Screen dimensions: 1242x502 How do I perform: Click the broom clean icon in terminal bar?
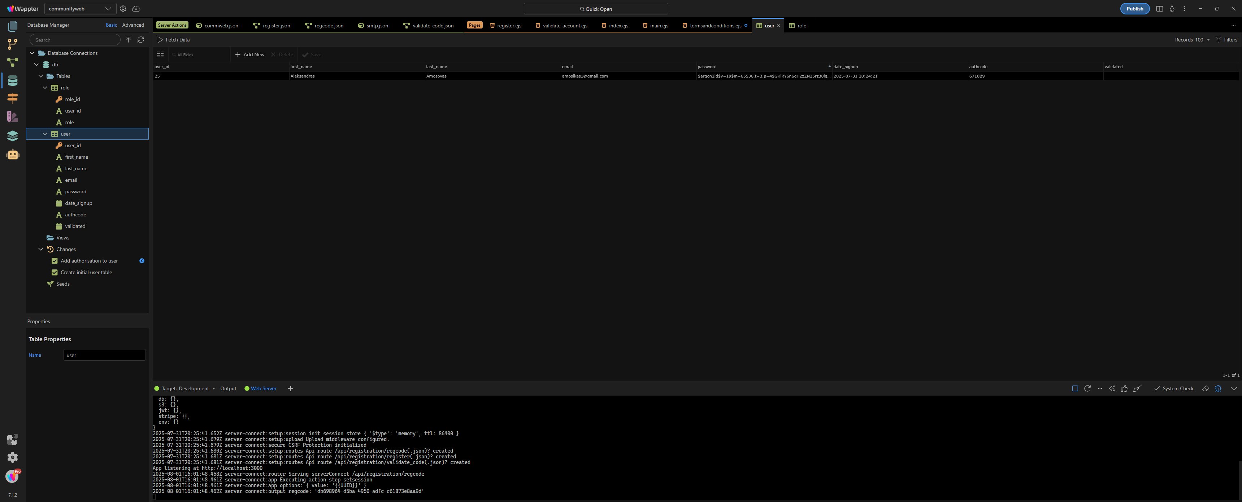(1137, 388)
